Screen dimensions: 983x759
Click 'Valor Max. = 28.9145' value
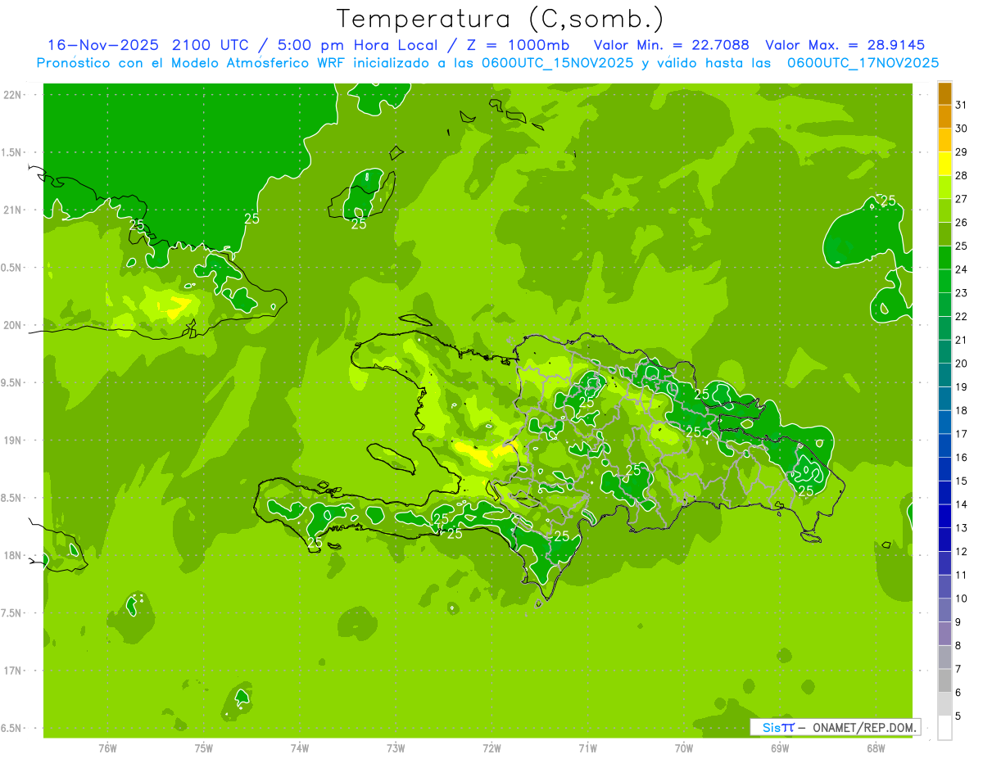[x=845, y=45]
